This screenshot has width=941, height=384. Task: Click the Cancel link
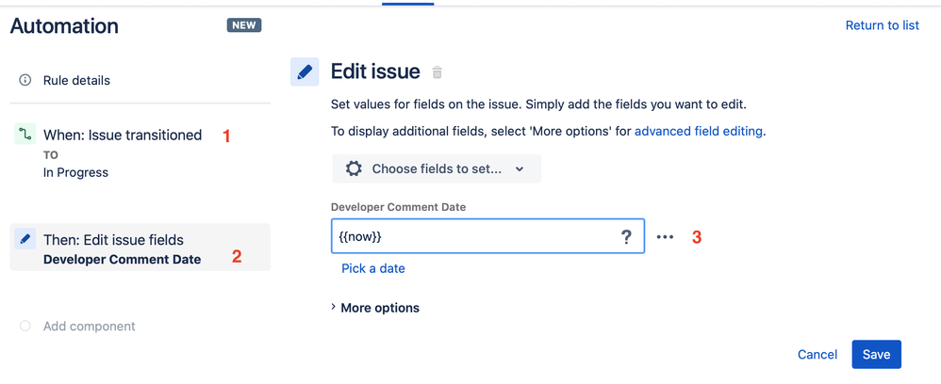817,355
